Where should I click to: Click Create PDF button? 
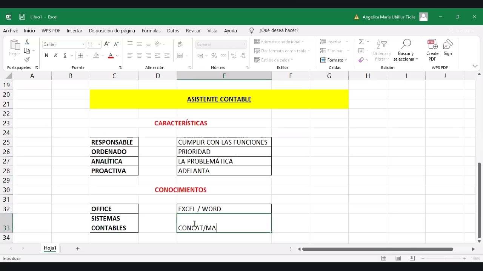pyautogui.click(x=432, y=50)
